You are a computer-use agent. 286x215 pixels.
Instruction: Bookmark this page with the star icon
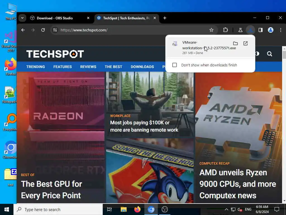pos(211,30)
